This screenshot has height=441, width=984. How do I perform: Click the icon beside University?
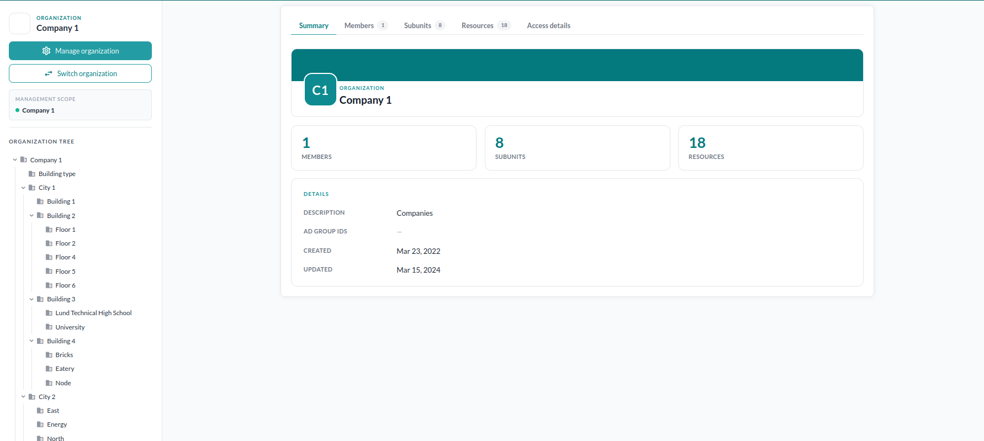pos(49,327)
